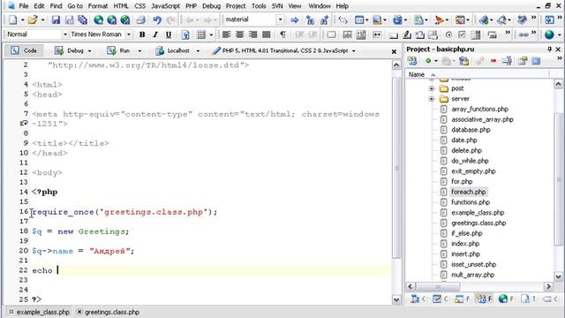Align text left
The height and width of the screenshot is (318, 565).
pyautogui.click(x=226, y=34)
